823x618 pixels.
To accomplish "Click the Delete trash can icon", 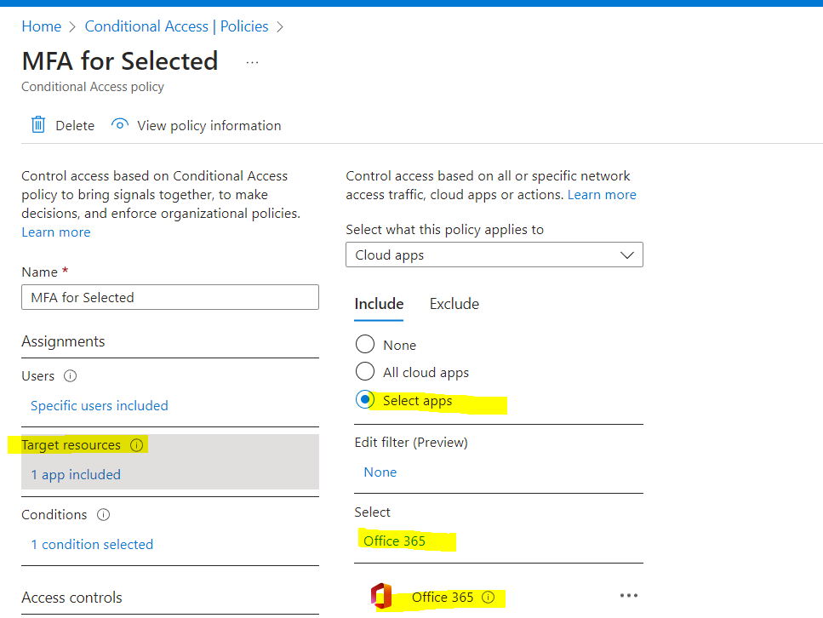I will [38, 125].
